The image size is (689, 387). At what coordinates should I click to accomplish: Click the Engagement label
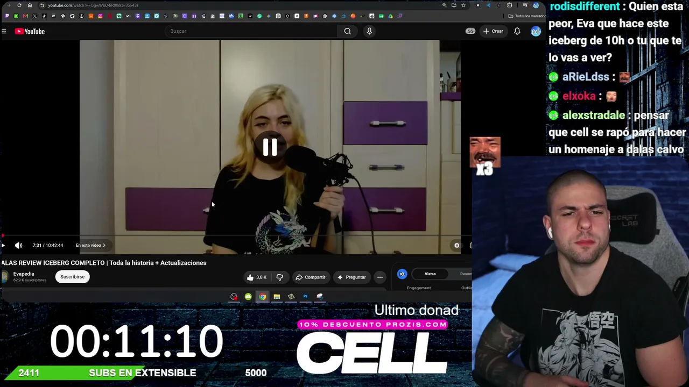[419, 288]
